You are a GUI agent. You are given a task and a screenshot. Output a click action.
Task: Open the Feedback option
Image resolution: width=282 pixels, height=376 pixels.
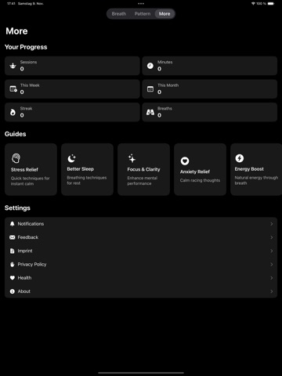[x=141, y=237]
